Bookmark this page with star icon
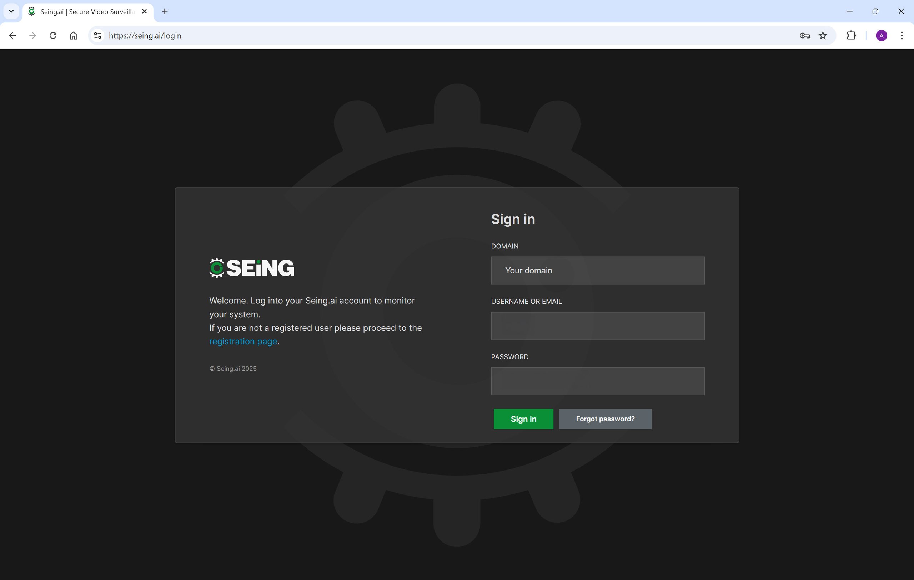Screen dimensions: 914x580 click(x=823, y=36)
